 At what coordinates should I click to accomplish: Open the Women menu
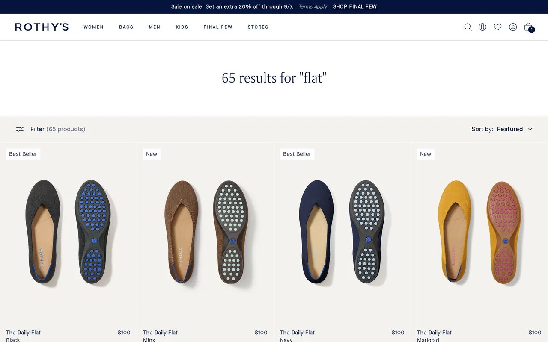tap(94, 27)
